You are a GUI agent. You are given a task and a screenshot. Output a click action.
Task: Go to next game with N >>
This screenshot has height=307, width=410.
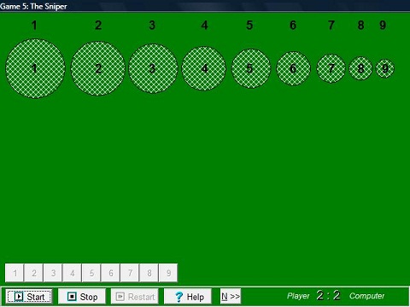coord(231,297)
